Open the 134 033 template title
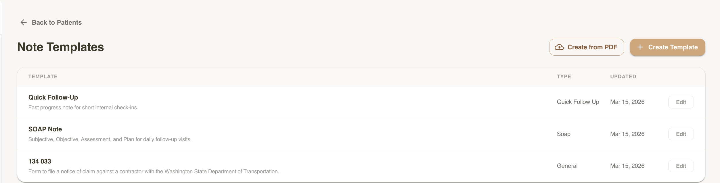 [x=40, y=161]
